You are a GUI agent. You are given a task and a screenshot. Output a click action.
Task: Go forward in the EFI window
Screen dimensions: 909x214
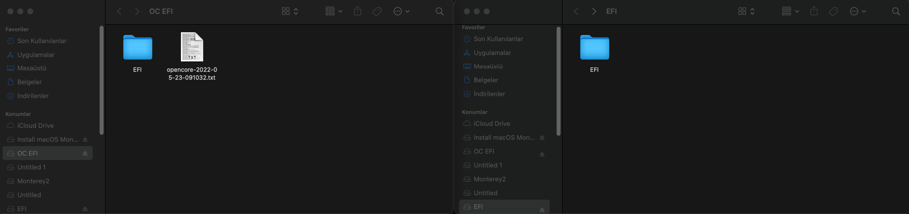point(594,11)
